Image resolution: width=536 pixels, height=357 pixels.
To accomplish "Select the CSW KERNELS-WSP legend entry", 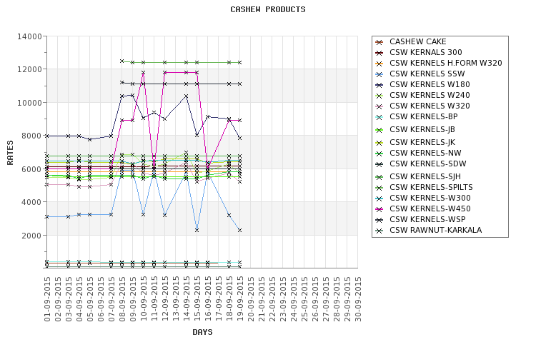I will pyautogui.click(x=427, y=219).
